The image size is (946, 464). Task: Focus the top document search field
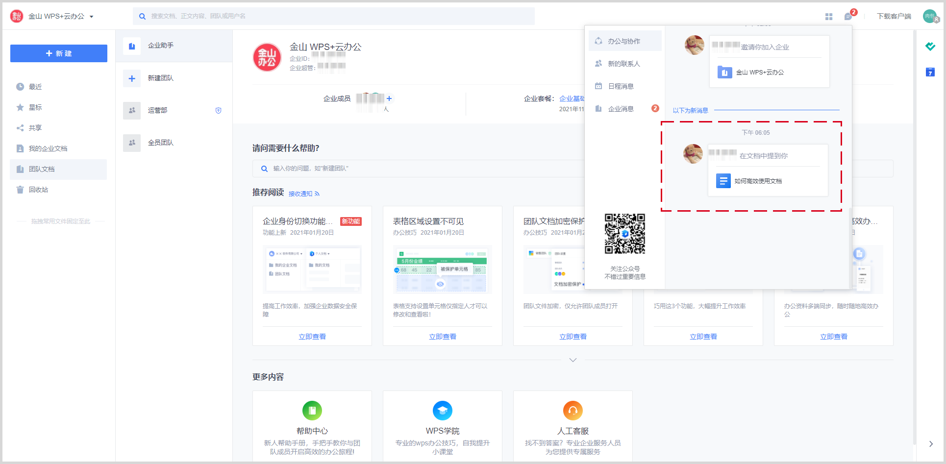(333, 16)
